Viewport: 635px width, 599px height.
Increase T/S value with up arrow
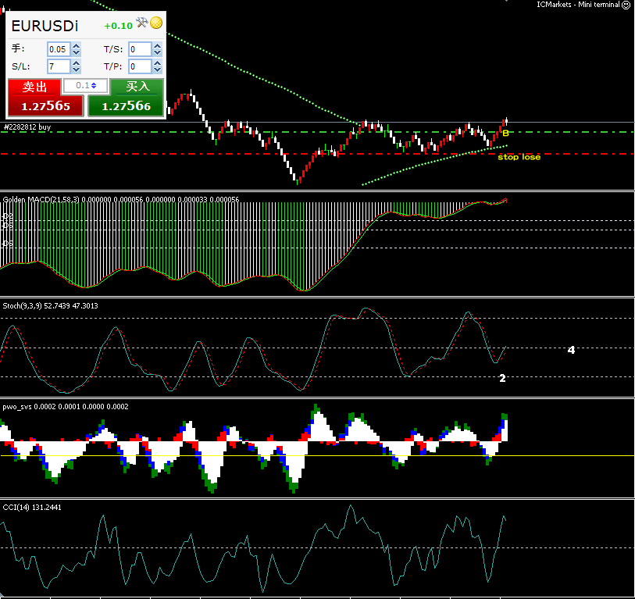point(158,46)
